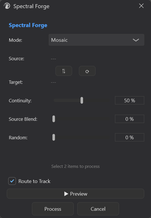Toggle the Route to Track checkbox
This screenshot has width=151, height=218.
point(12,181)
